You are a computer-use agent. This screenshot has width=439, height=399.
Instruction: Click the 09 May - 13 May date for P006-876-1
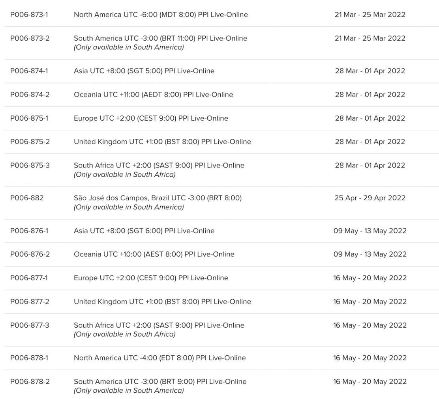click(x=370, y=231)
